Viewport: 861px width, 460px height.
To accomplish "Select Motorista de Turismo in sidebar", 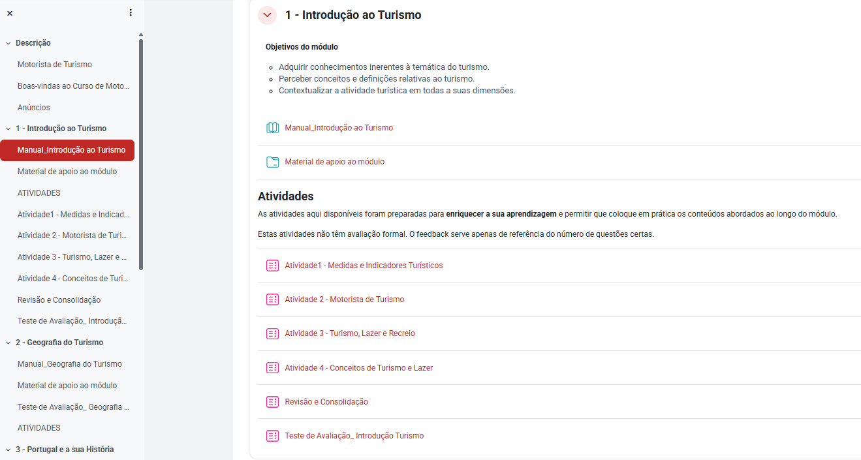I will (x=55, y=65).
